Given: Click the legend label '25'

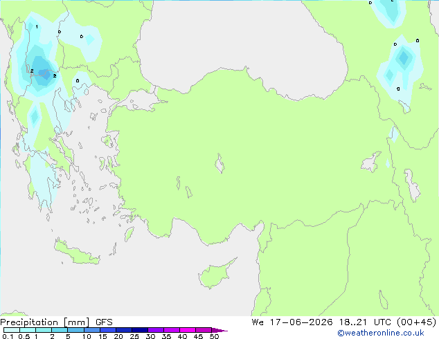Looking at the screenshot, I should click(x=134, y=336).
